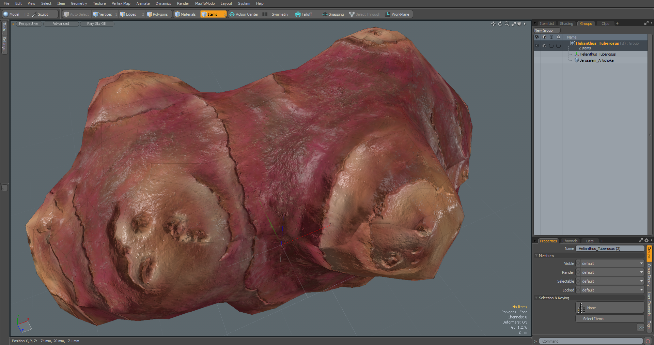Click the Command input field
The image size is (654, 345).
point(591,341)
